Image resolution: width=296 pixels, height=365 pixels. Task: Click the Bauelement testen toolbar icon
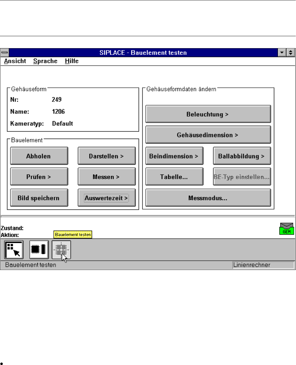pyautogui.click(x=61, y=249)
